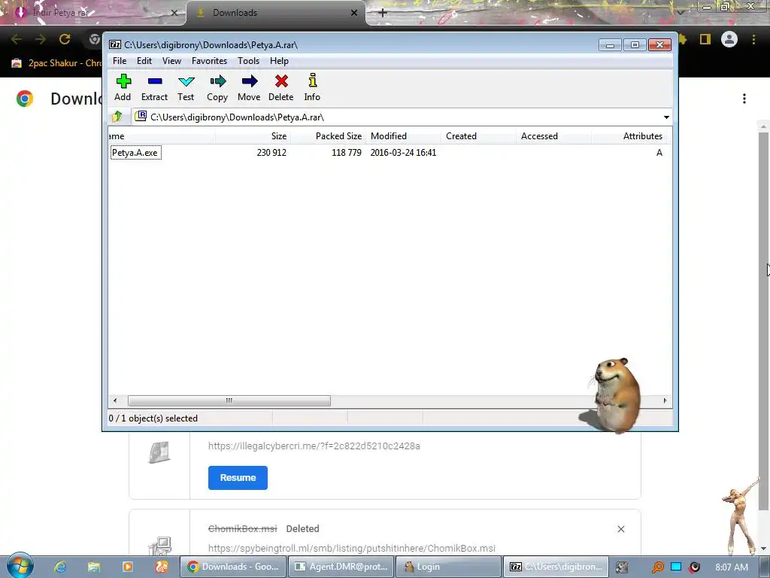Open a new Chrome tab

tap(383, 13)
